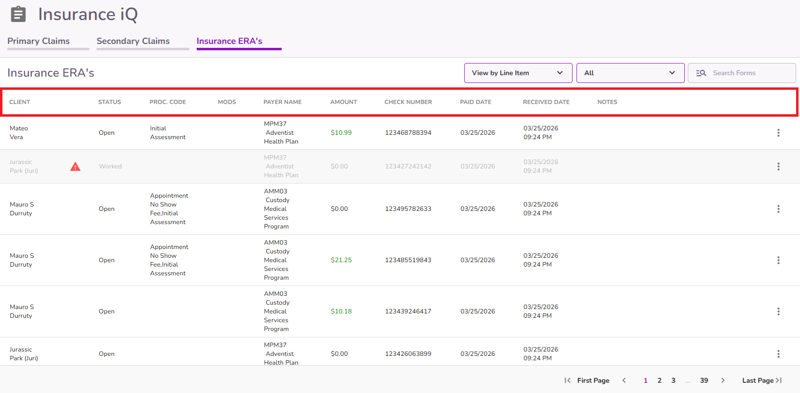Sort by PAYER NAME column header

click(283, 102)
